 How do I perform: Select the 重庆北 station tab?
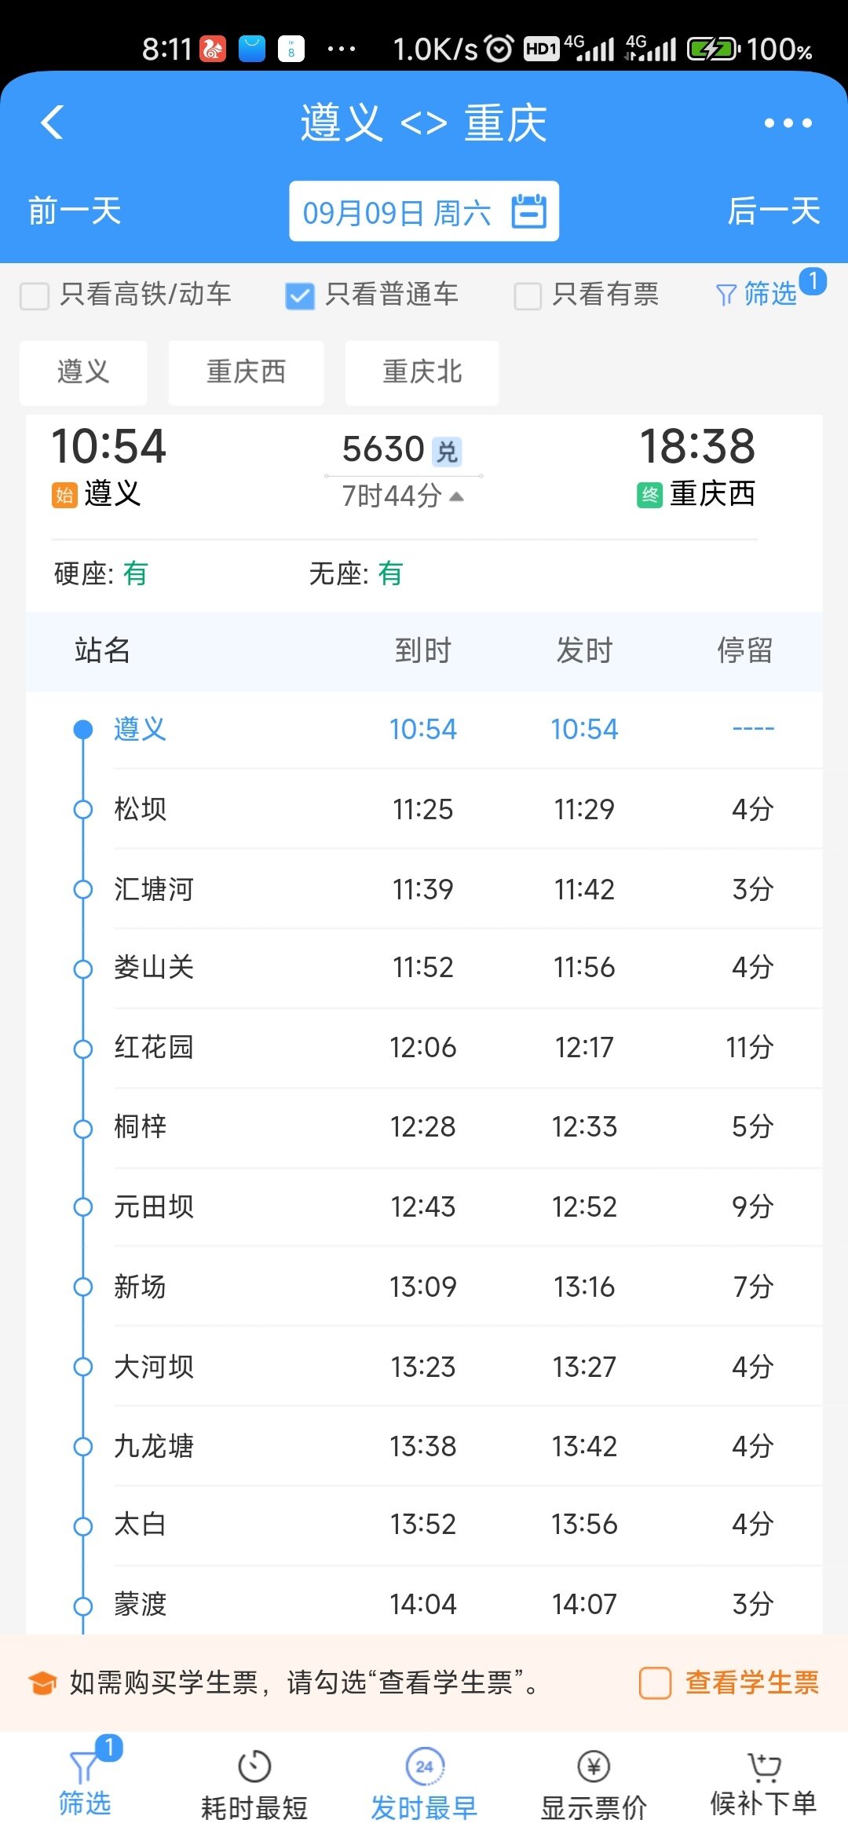tap(422, 372)
